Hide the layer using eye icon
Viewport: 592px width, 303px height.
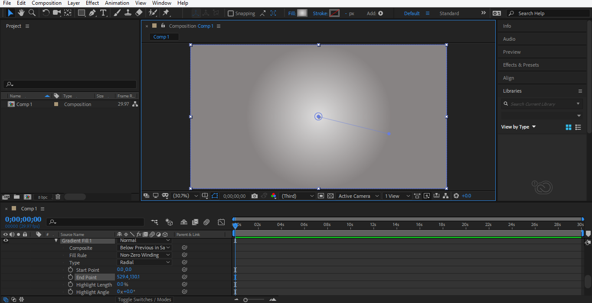coord(6,241)
